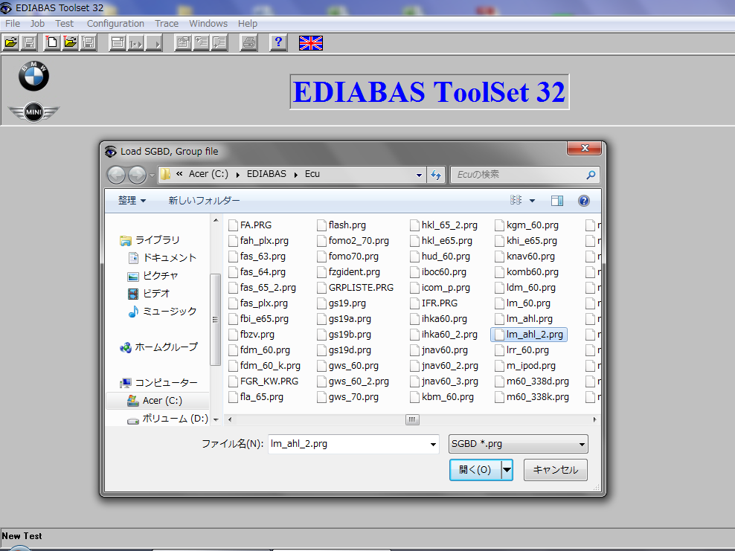
Task: Open the Trace menu
Action: (x=167, y=24)
